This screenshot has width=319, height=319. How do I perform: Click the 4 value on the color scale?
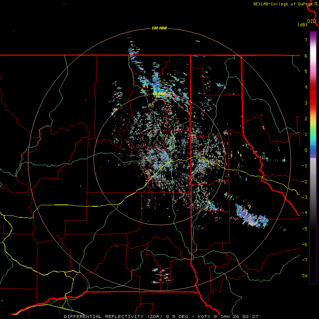[306, 87]
